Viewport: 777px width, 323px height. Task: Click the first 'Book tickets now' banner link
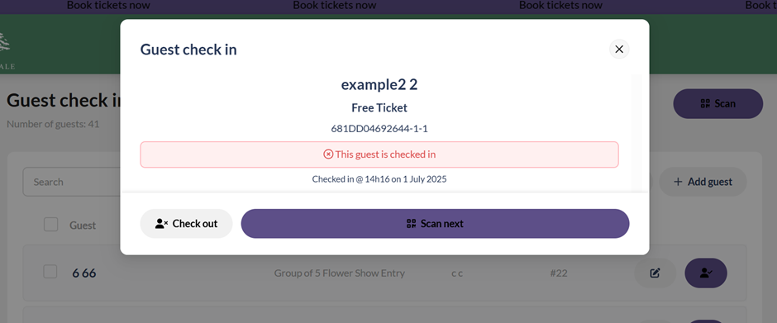pos(108,6)
